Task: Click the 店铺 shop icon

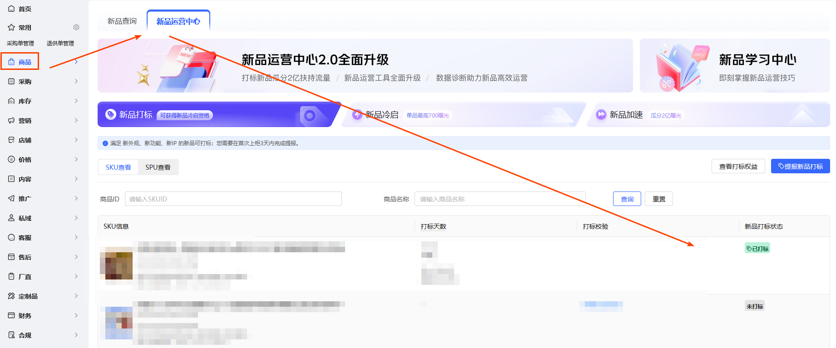Action: pos(11,140)
